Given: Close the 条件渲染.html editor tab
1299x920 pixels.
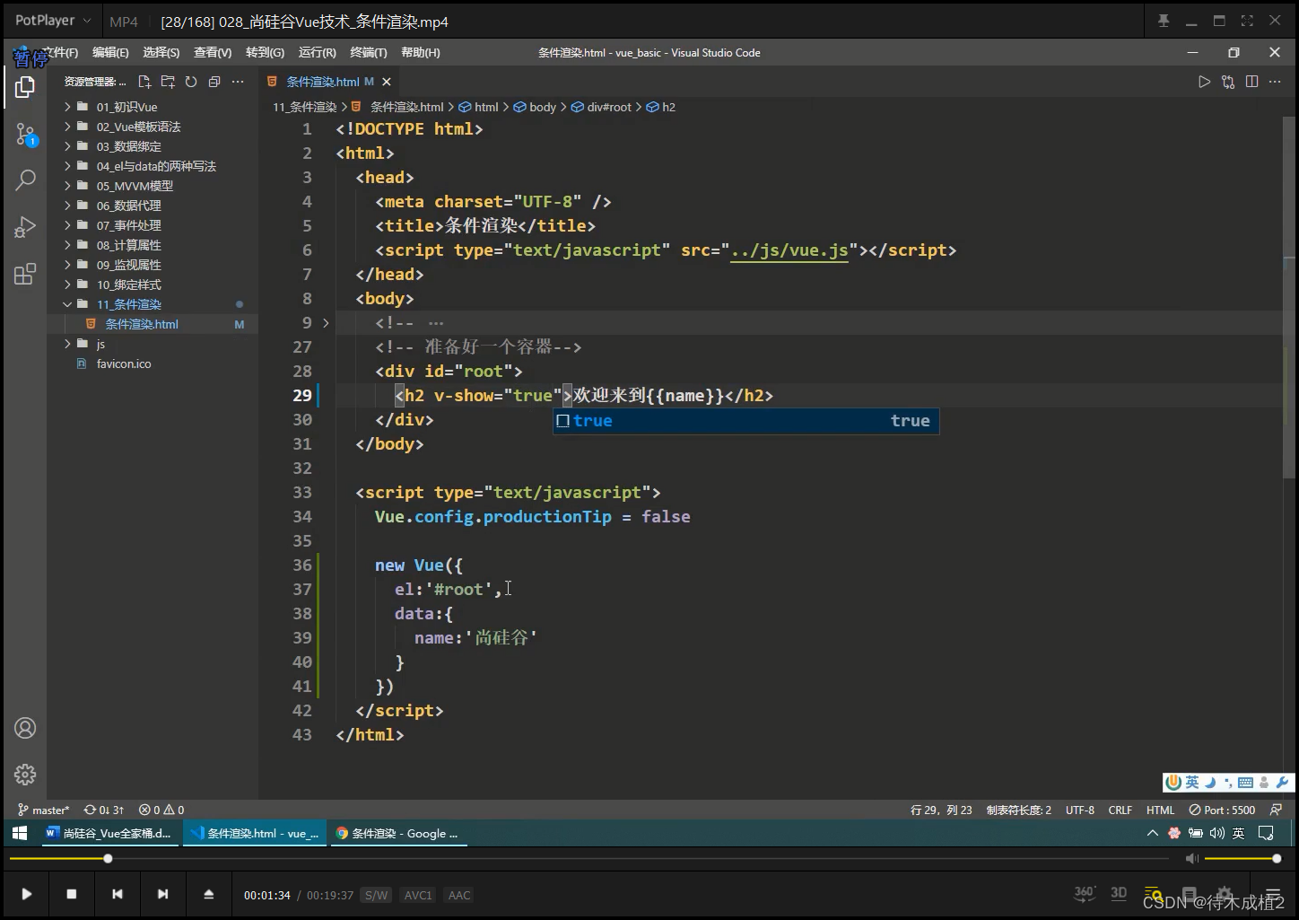Looking at the screenshot, I should pyautogui.click(x=387, y=82).
